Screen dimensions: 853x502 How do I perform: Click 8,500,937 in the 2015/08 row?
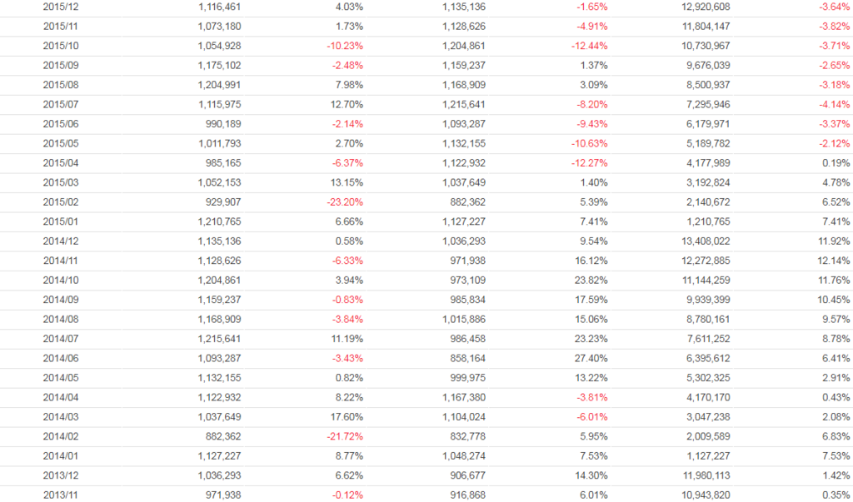tap(706, 84)
